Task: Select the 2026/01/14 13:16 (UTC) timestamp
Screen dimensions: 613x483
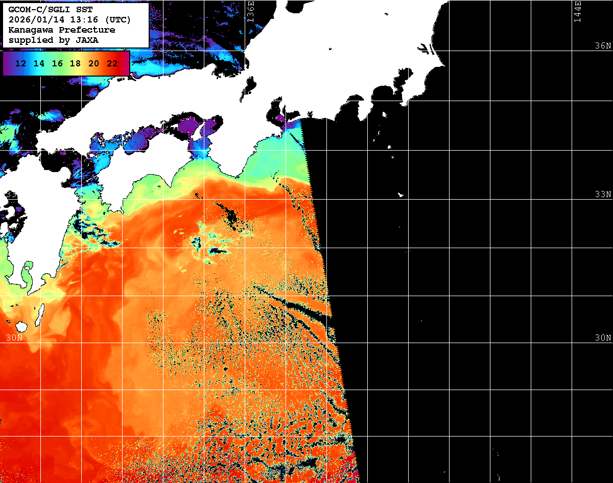Action: point(69,20)
